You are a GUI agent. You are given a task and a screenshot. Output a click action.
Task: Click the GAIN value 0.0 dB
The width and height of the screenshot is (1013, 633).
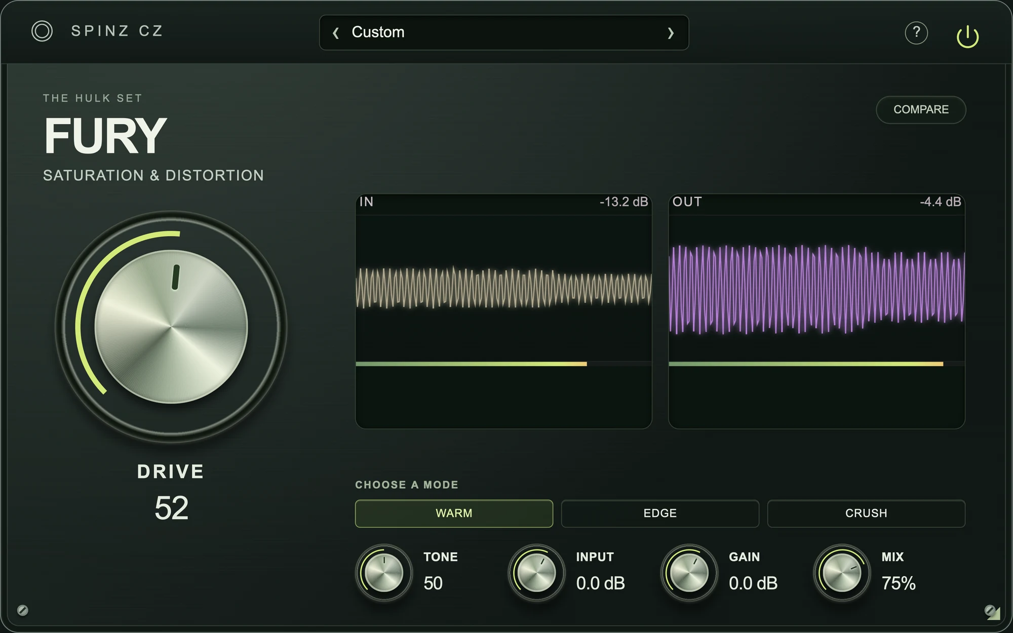pos(753,583)
